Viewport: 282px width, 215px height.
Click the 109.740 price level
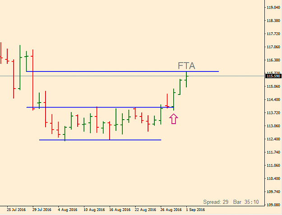pyautogui.click(x=273, y=192)
